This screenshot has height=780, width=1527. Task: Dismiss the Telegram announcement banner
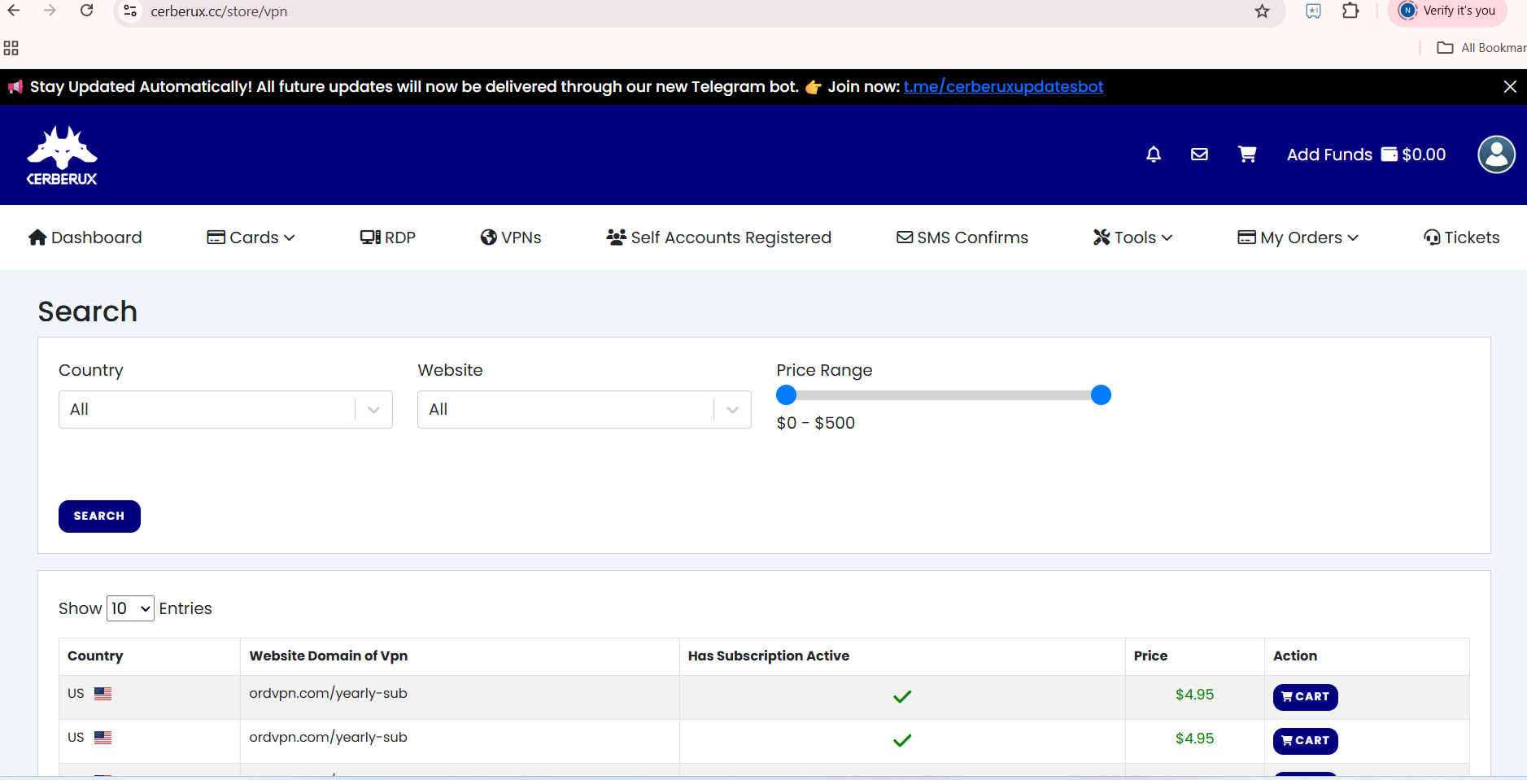(x=1510, y=87)
